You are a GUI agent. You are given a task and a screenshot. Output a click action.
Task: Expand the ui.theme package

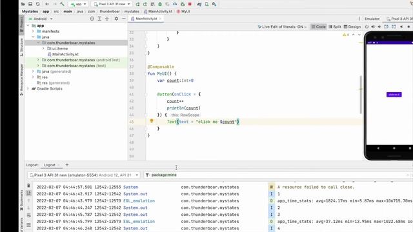(43, 48)
